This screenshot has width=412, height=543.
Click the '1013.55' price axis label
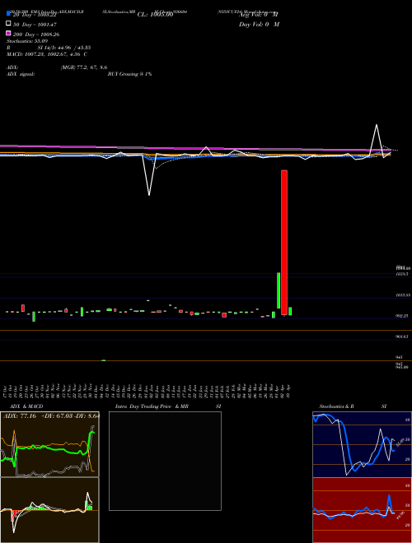tap(403, 295)
